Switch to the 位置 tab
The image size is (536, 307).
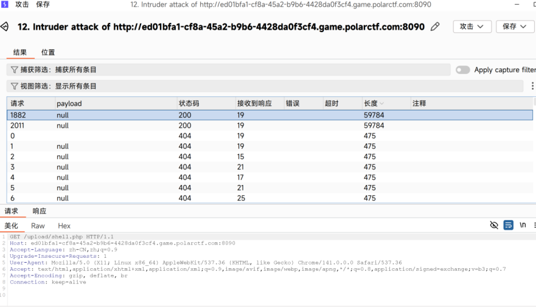[48, 53]
